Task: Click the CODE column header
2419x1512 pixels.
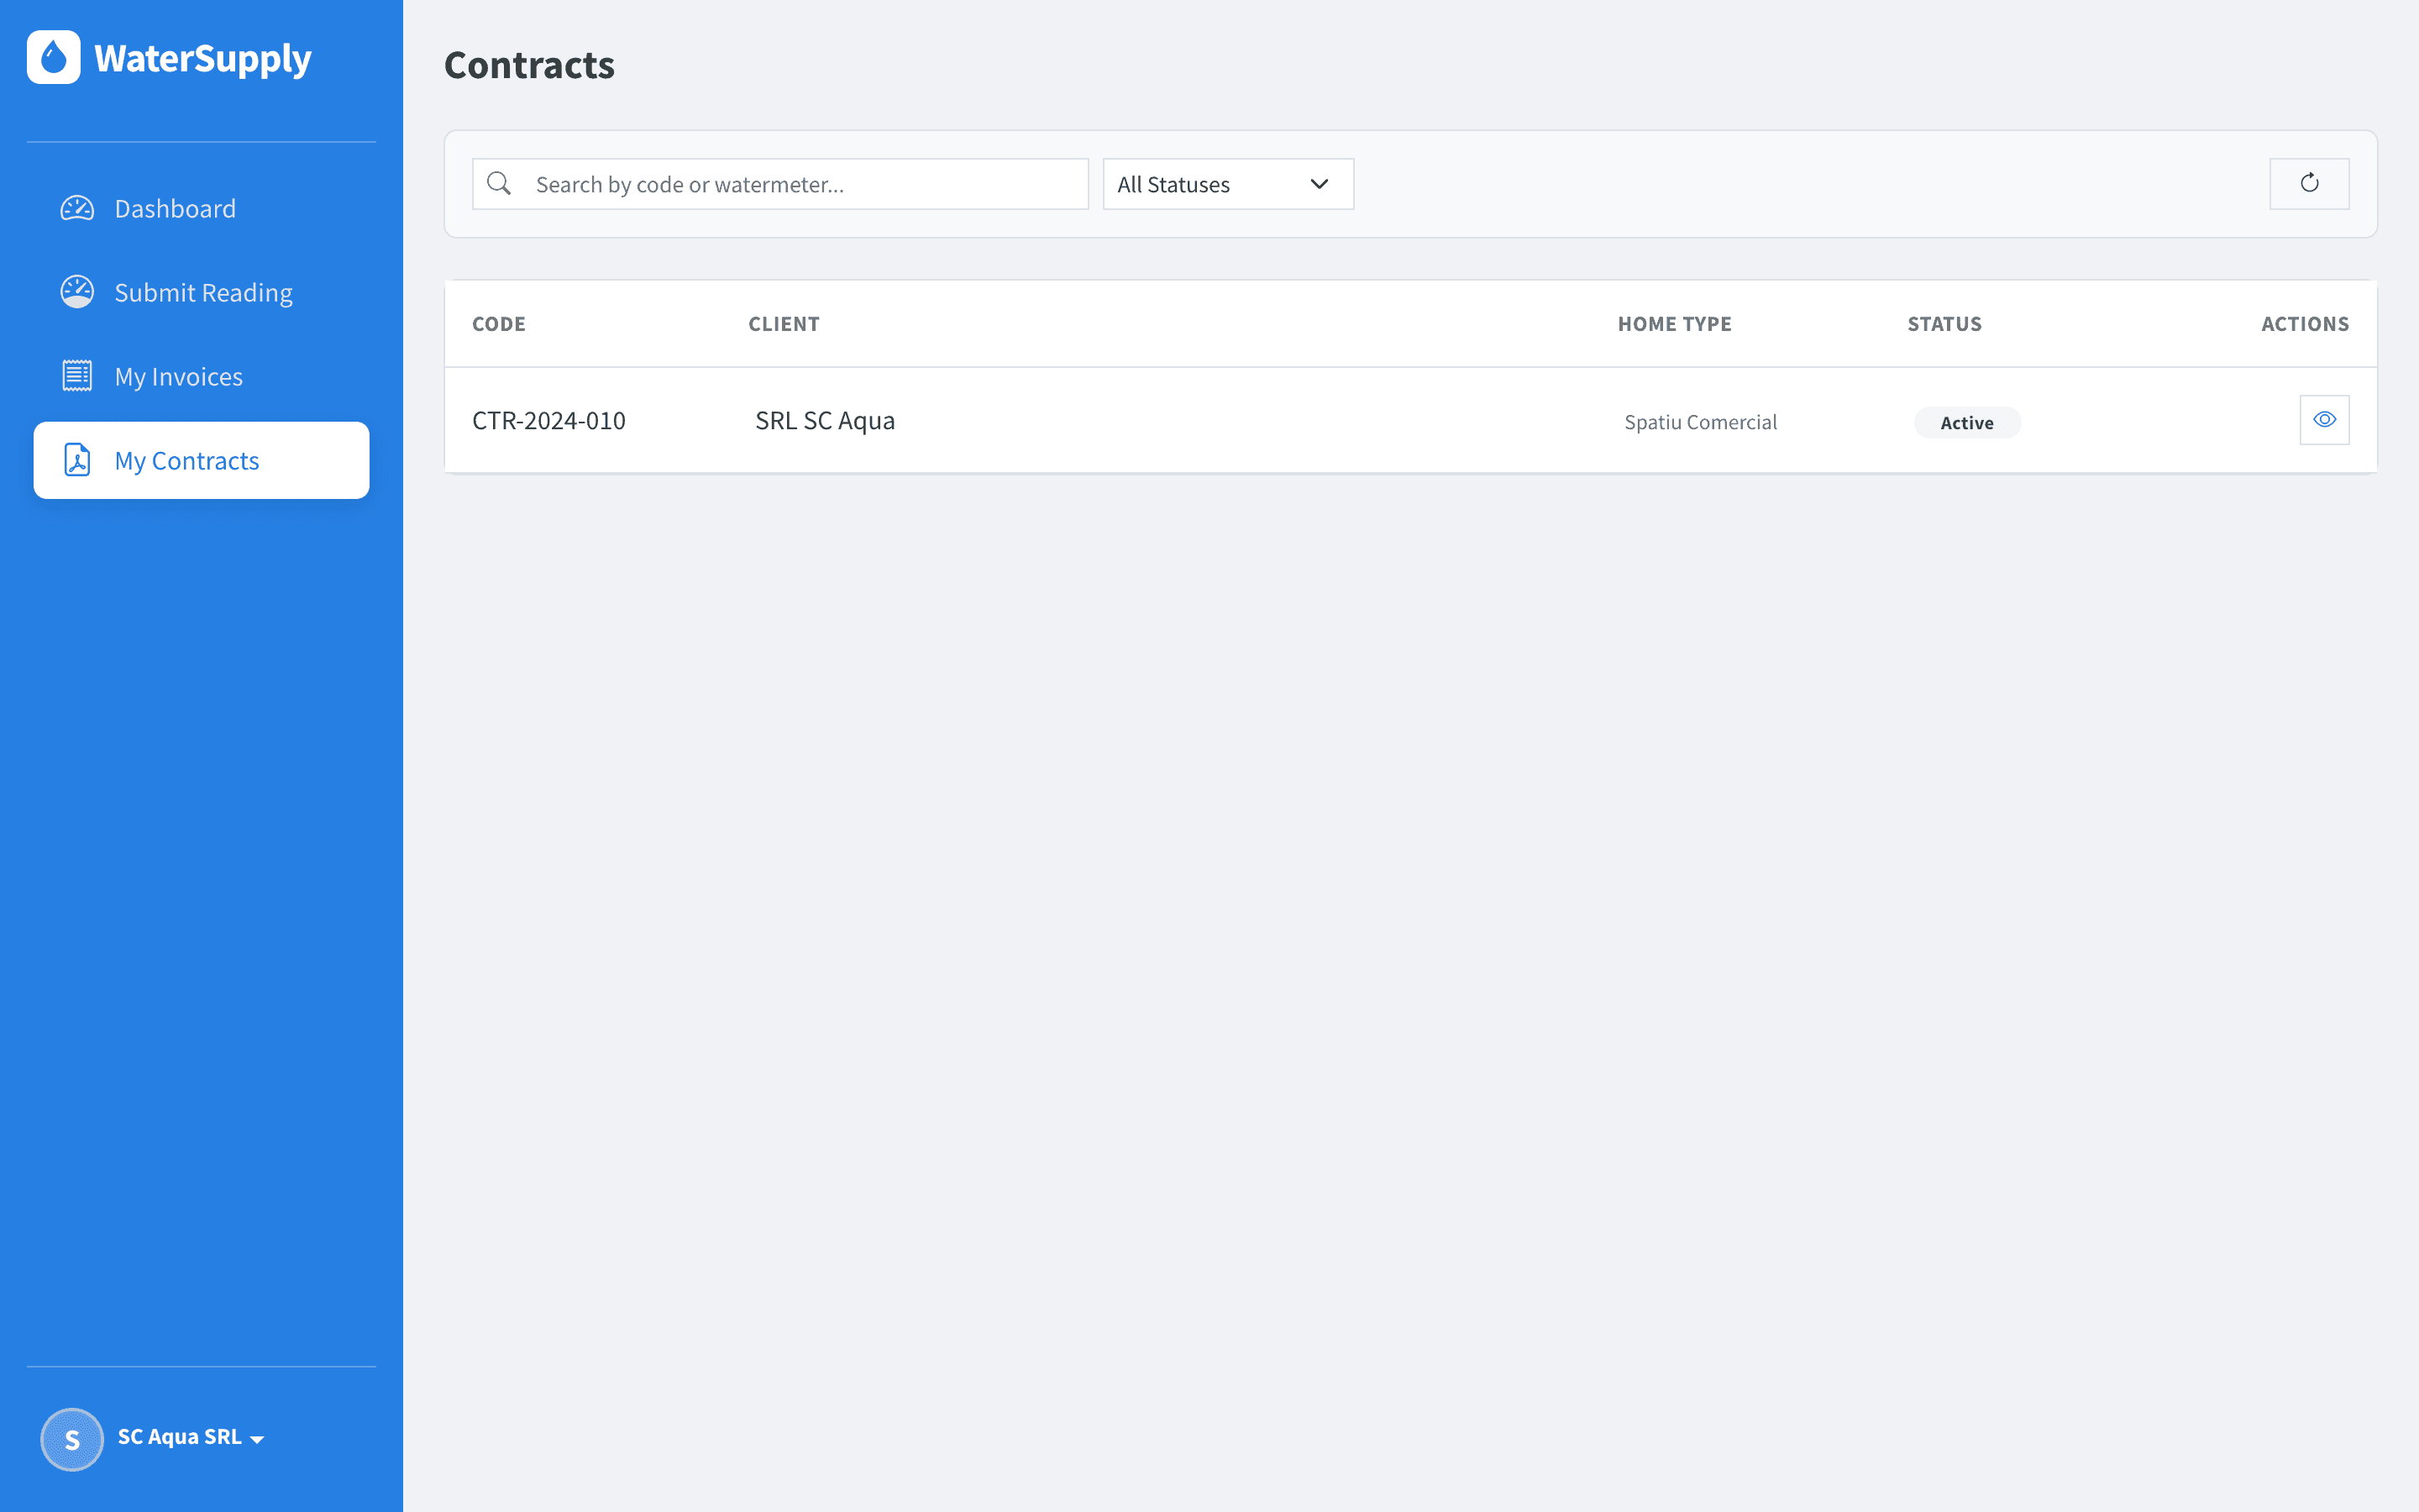Action: [x=499, y=324]
